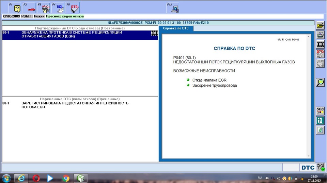Click the green refresh arrows icon
Image resolution: width=327 pixels, height=183 pixels.
click(320, 130)
